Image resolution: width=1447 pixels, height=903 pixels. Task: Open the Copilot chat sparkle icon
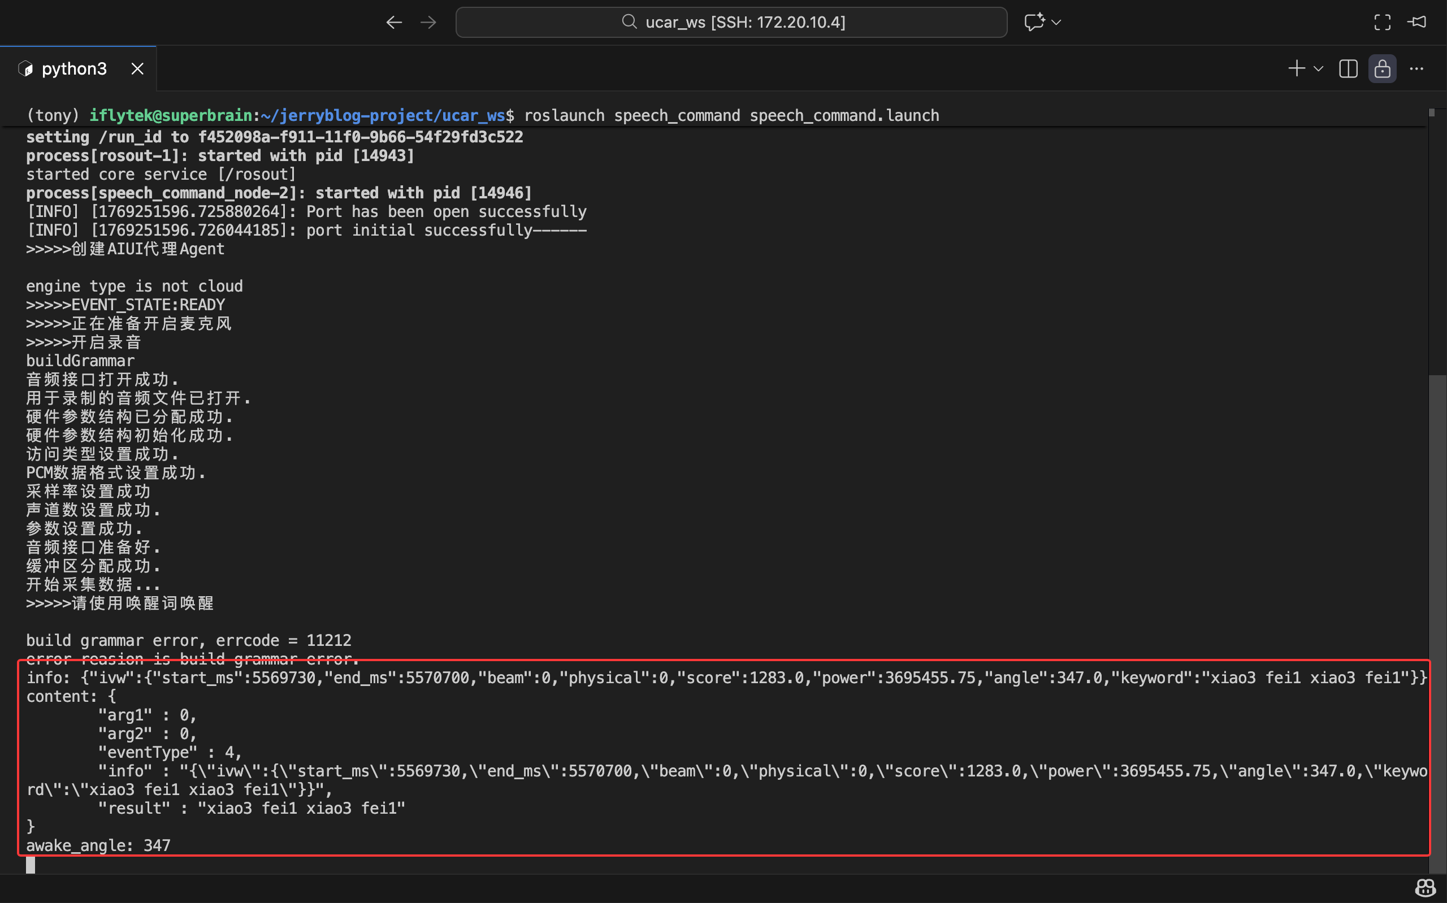point(1034,22)
